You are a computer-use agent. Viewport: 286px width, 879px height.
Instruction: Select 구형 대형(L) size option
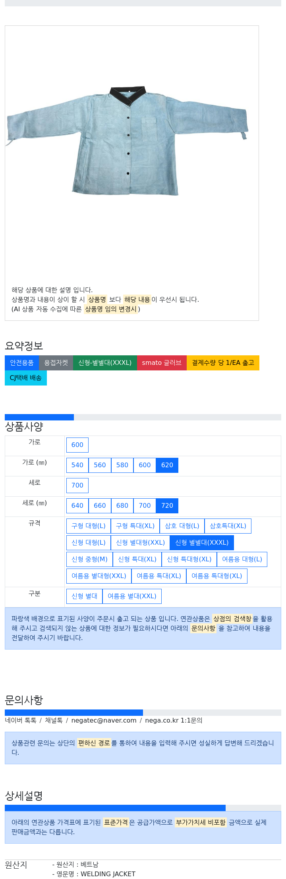(89, 526)
